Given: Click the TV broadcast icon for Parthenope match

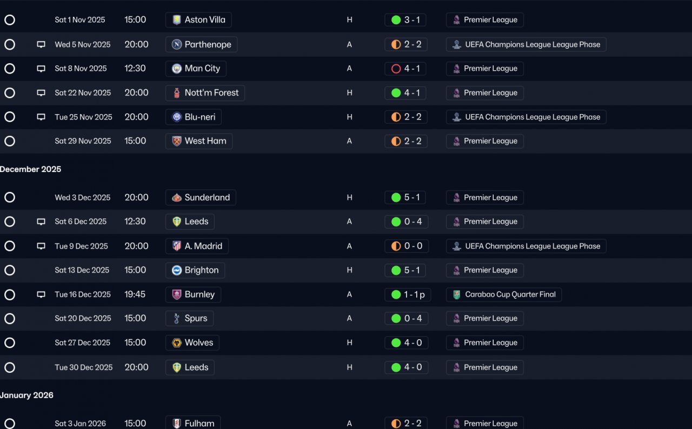Looking at the screenshot, I should pyautogui.click(x=41, y=44).
